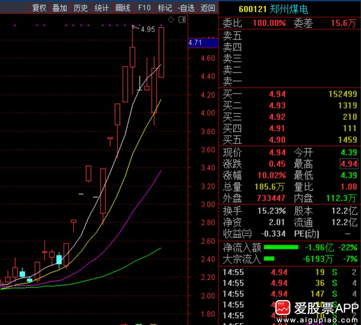Remove from watchlist with -自选
The image size is (361, 325).
click(186, 8)
